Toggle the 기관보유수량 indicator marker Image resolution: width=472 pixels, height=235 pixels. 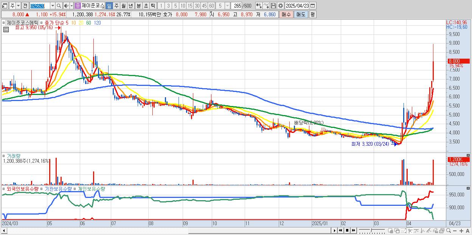coord(42,188)
